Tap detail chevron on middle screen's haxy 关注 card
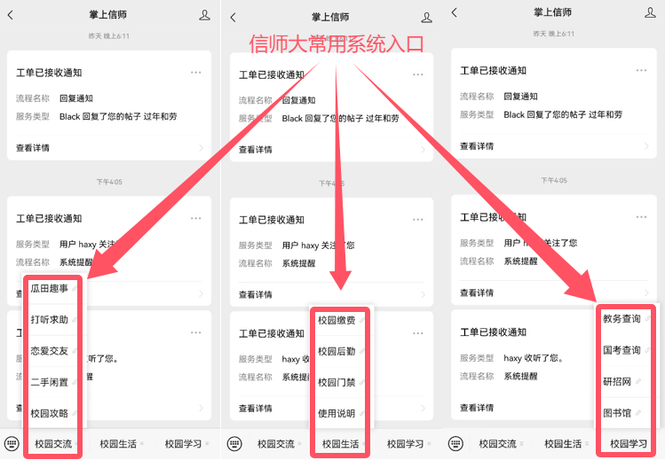 [424, 294]
